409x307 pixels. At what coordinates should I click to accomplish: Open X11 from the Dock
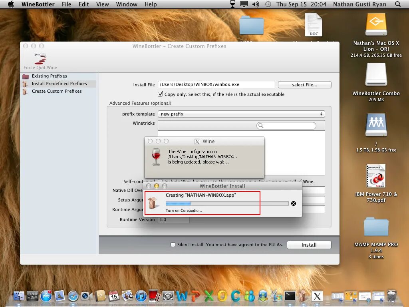[317, 296]
